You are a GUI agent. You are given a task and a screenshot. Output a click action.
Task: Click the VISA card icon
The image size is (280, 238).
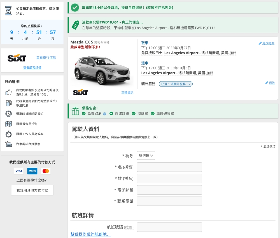click(19, 171)
